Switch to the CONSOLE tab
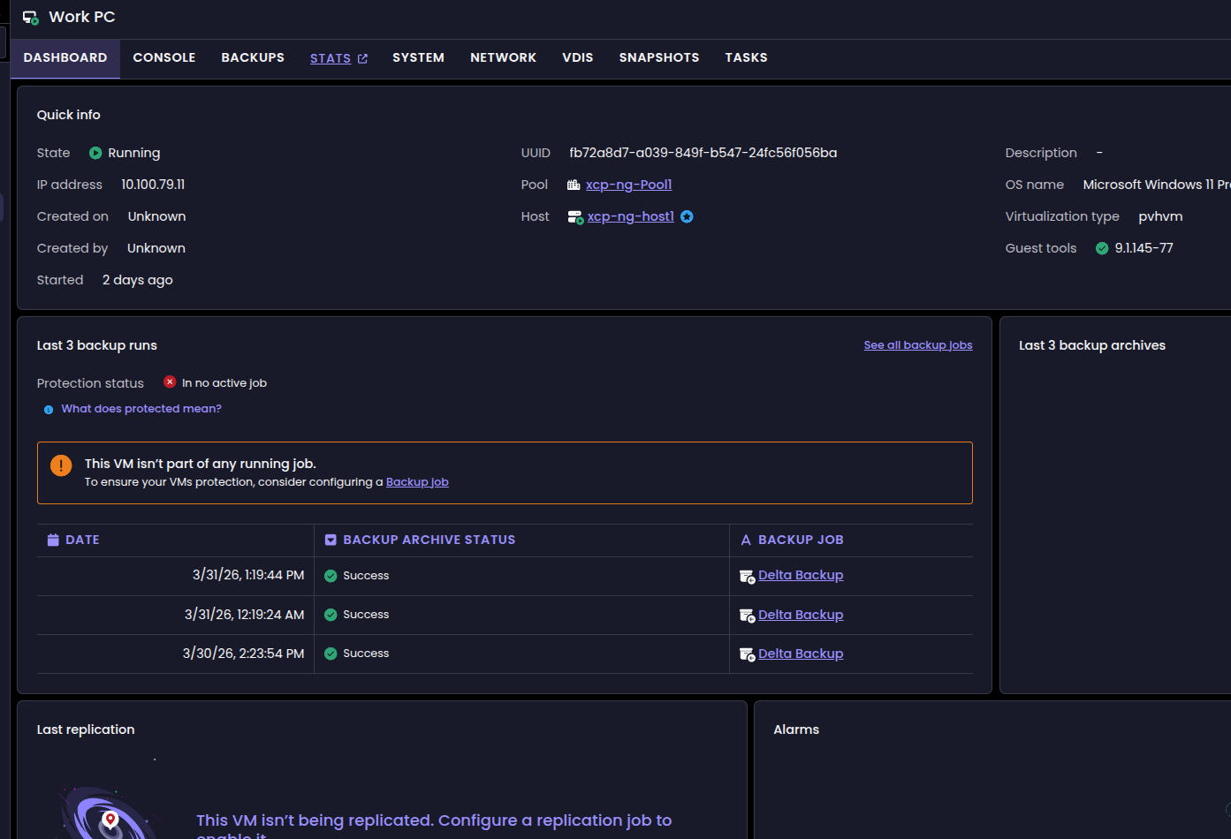 tap(164, 57)
